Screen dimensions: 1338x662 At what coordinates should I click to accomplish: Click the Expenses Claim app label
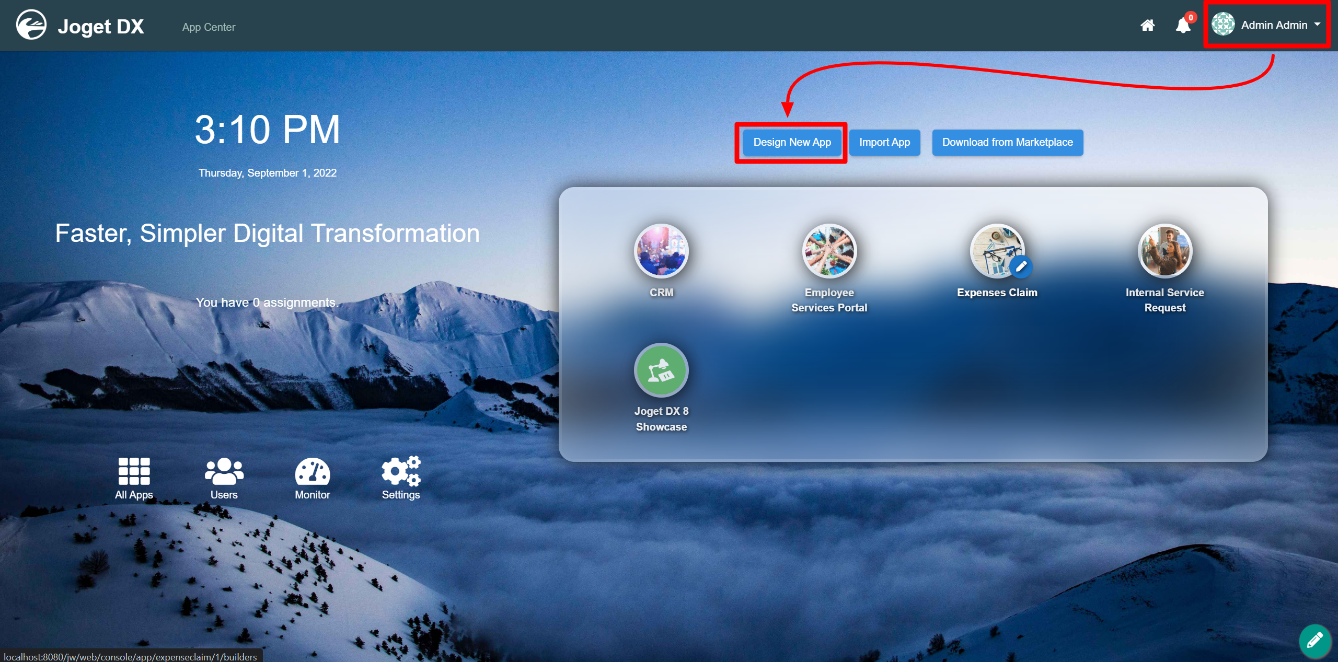coord(997,293)
